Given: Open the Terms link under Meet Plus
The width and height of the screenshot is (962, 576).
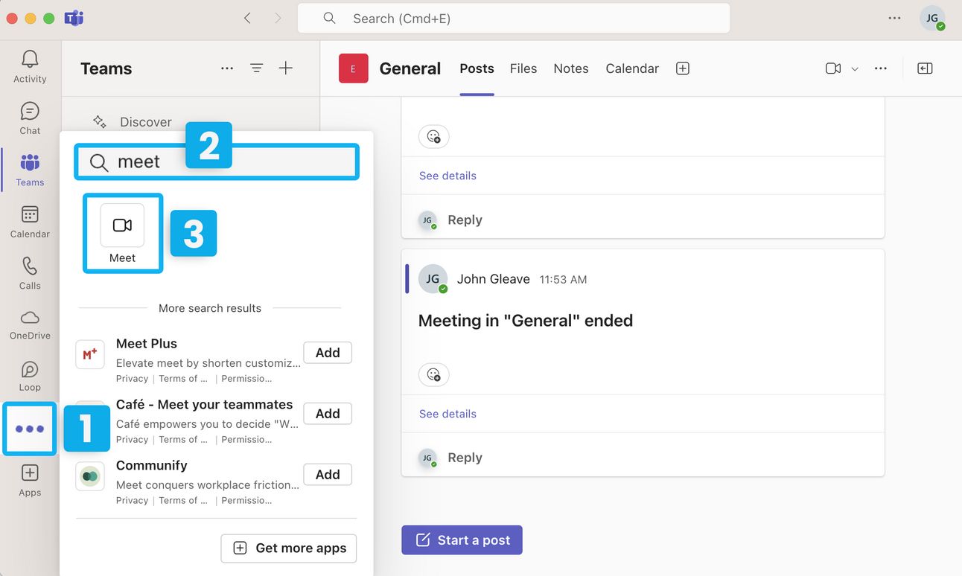Looking at the screenshot, I should click(x=183, y=379).
